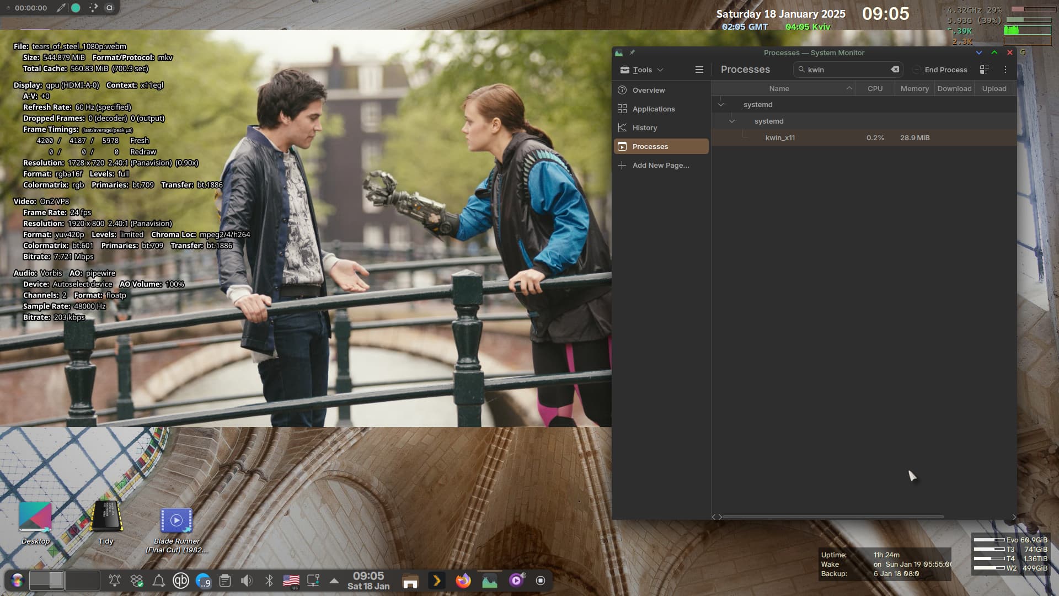Sort processes by Upload column
The width and height of the screenshot is (1059, 596).
point(994,88)
